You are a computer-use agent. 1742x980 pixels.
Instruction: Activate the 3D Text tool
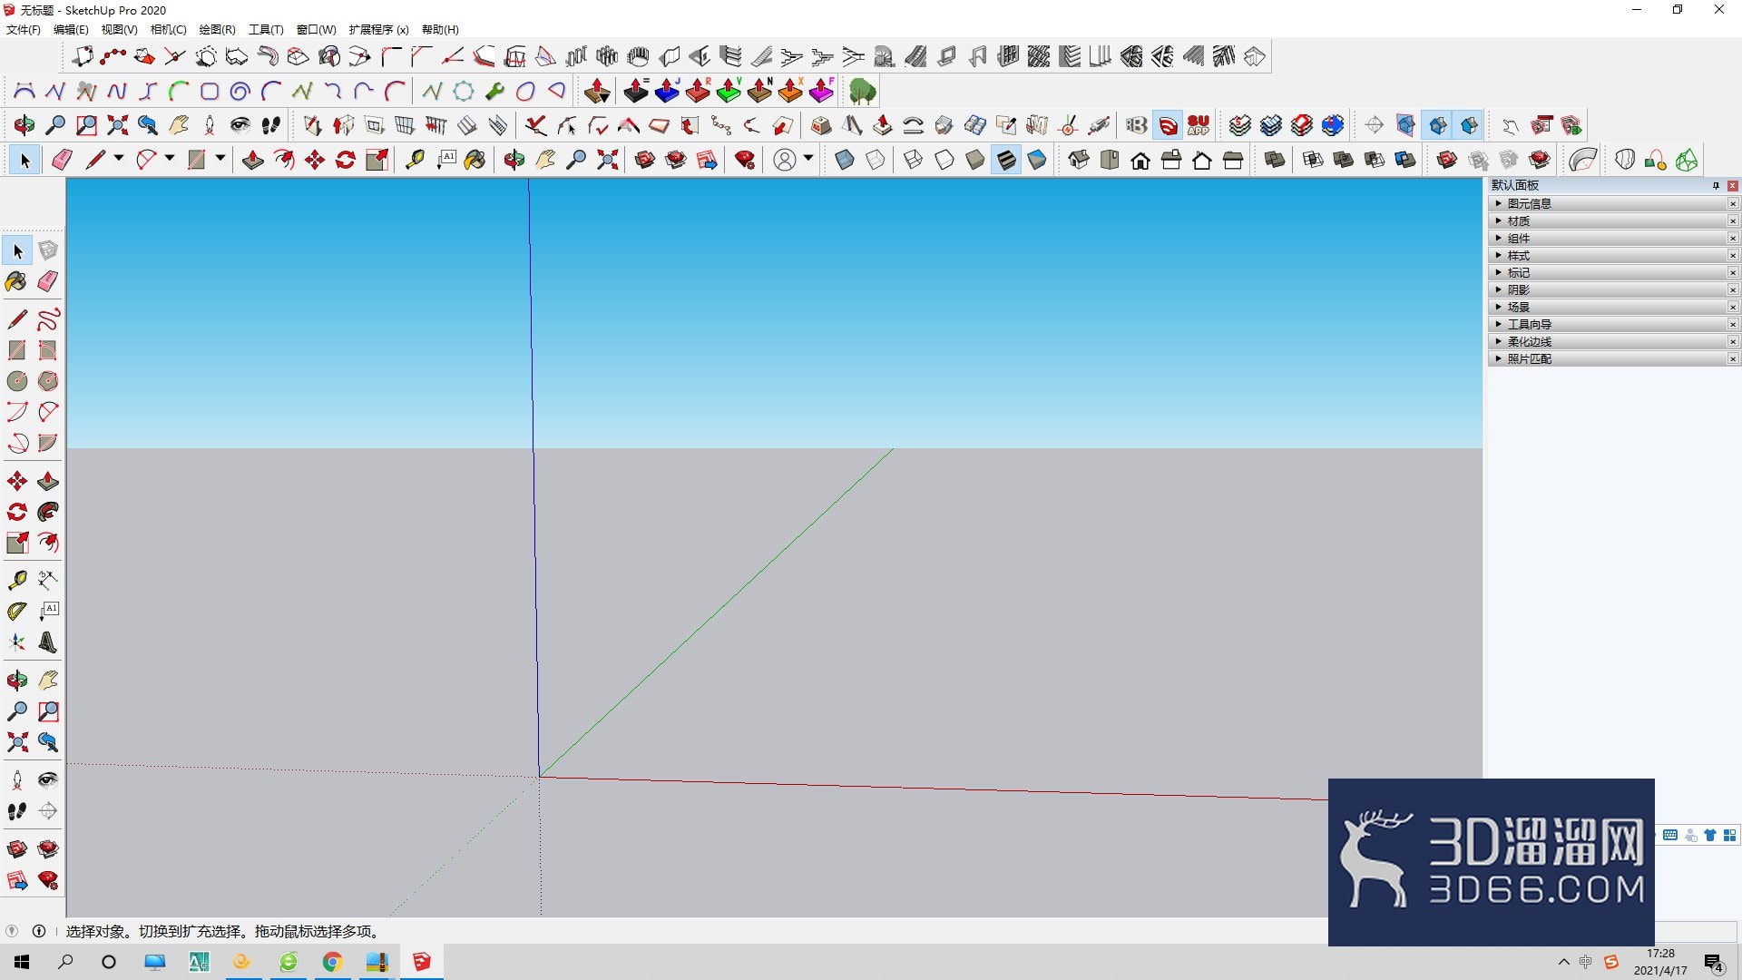click(x=48, y=643)
